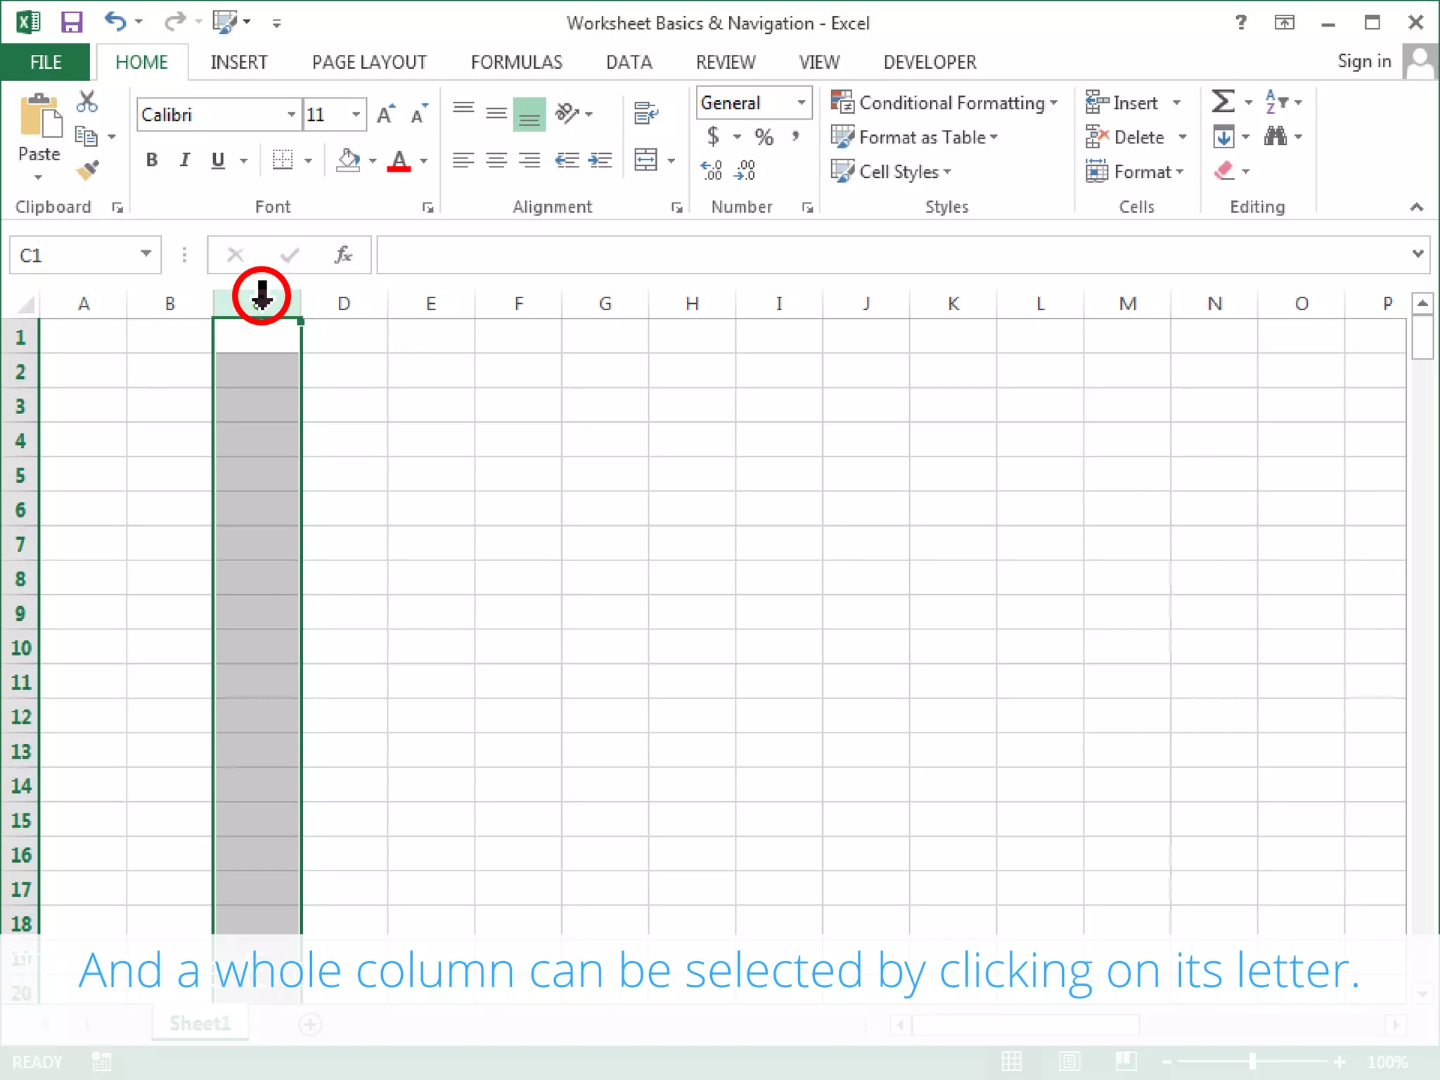Select row 5 by its header
Image resolution: width=1440 pixels, height=1080 pixels.
pyautogui.click(x=20, y=475)
